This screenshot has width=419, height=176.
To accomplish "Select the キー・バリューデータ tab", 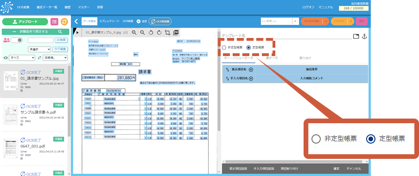I will 239,58.
